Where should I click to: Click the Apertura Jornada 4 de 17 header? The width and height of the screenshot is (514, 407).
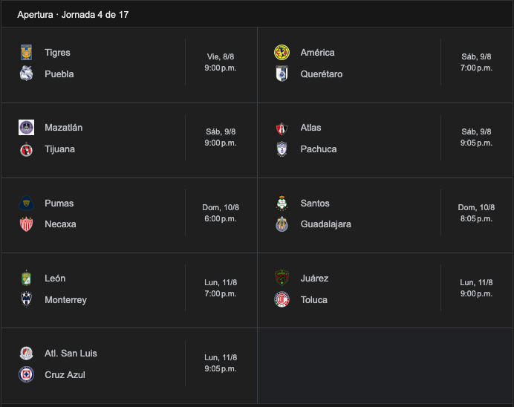click(73, 15)
